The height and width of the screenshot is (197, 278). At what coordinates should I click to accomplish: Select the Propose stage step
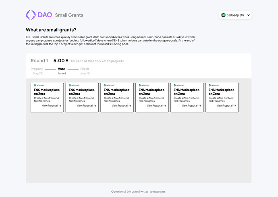pos(37,69)
